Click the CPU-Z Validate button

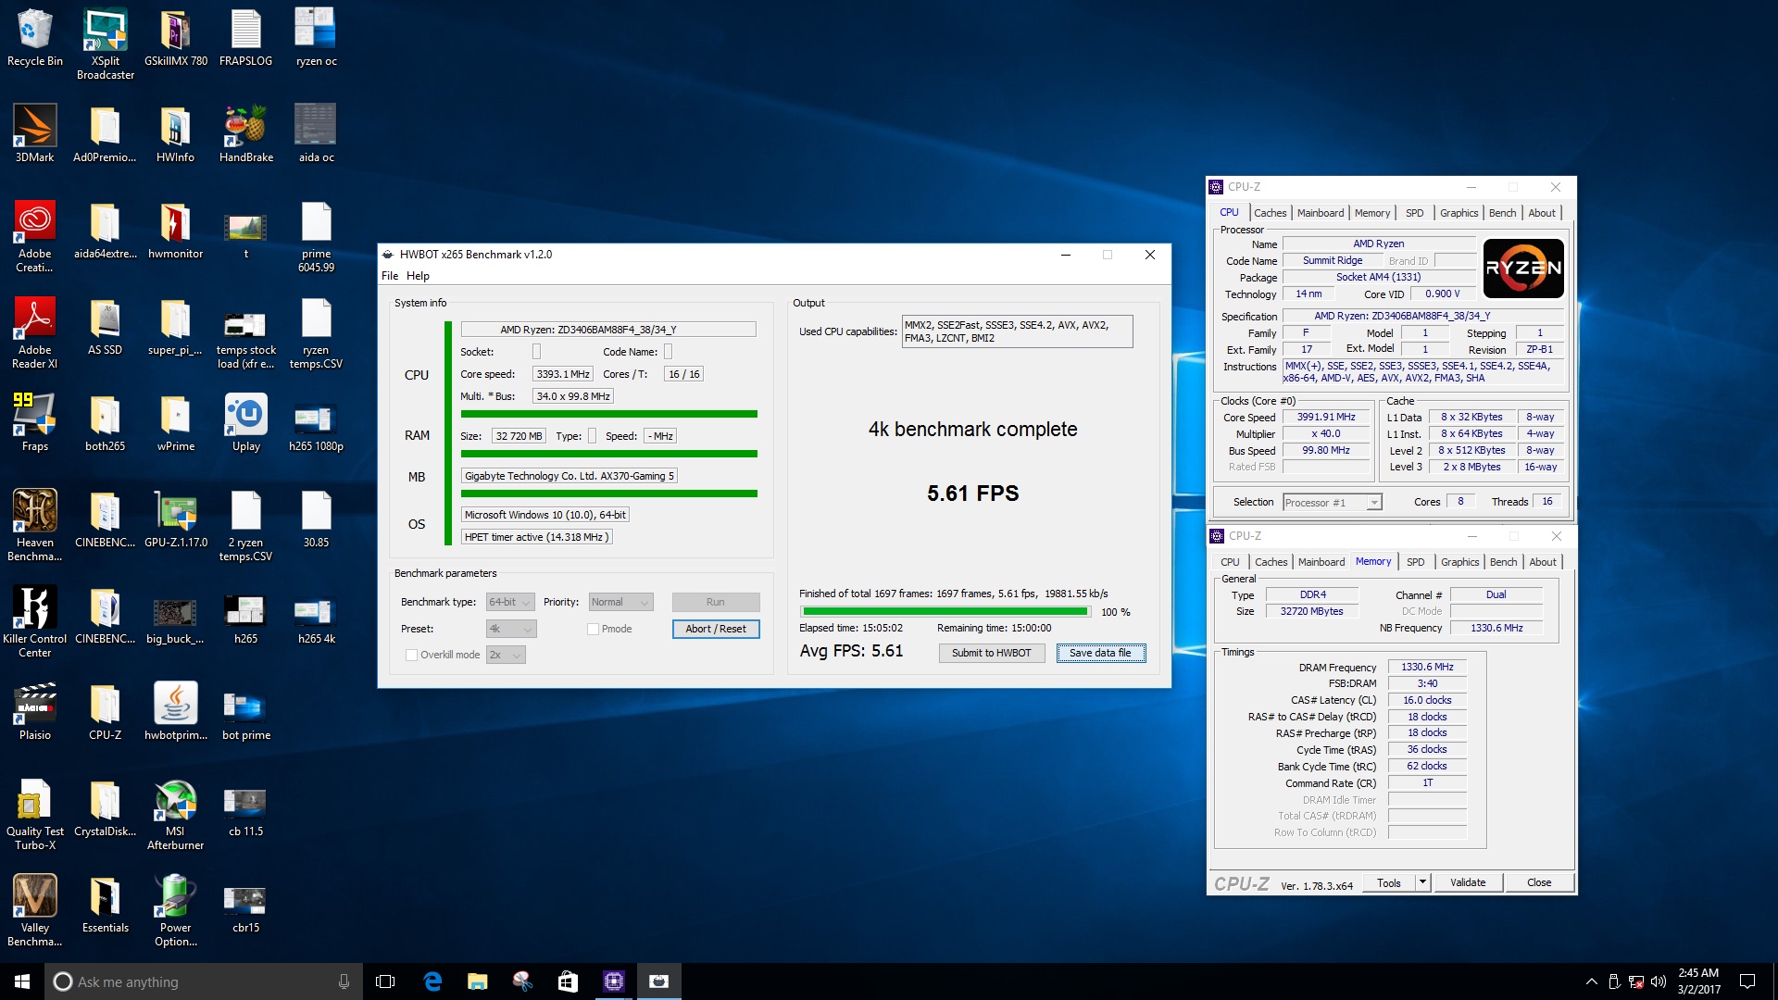click(x=1467, y=882)
